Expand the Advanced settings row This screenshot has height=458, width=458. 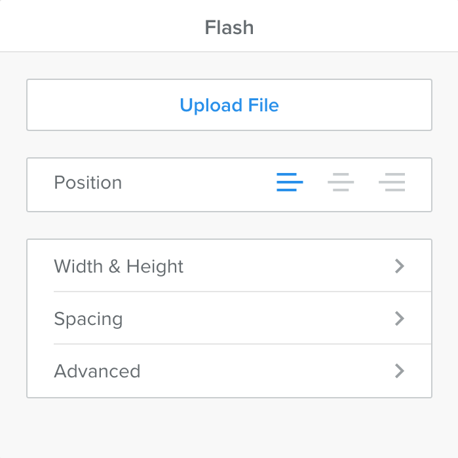pyautogui.click(x=229, y=371)
